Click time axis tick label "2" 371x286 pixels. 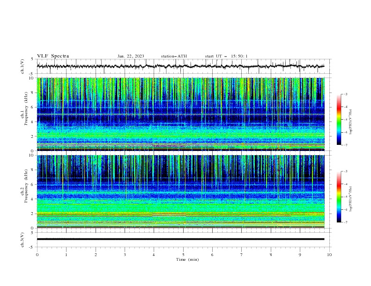point(96,255)
